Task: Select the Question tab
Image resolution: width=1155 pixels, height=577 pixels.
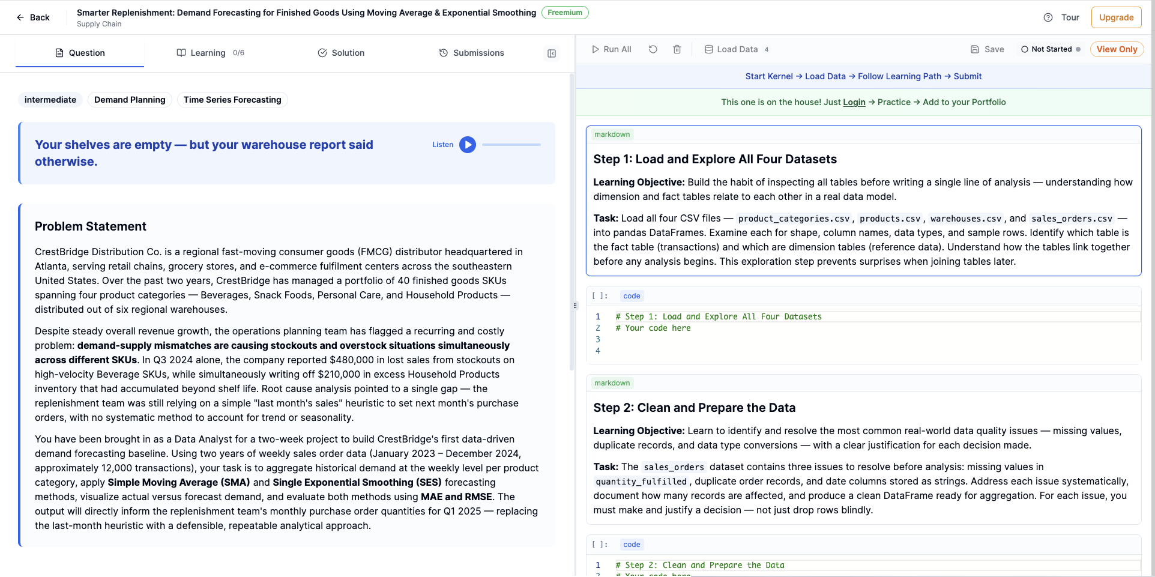Action: pyautogui.click(x=80, y=53)
